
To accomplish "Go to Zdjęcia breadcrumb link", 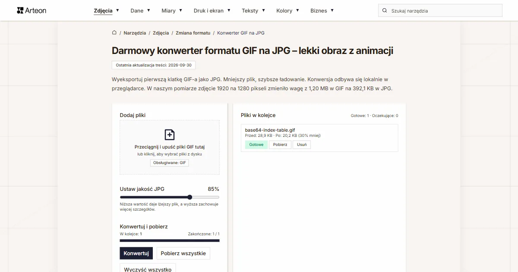I will (161, 33).
